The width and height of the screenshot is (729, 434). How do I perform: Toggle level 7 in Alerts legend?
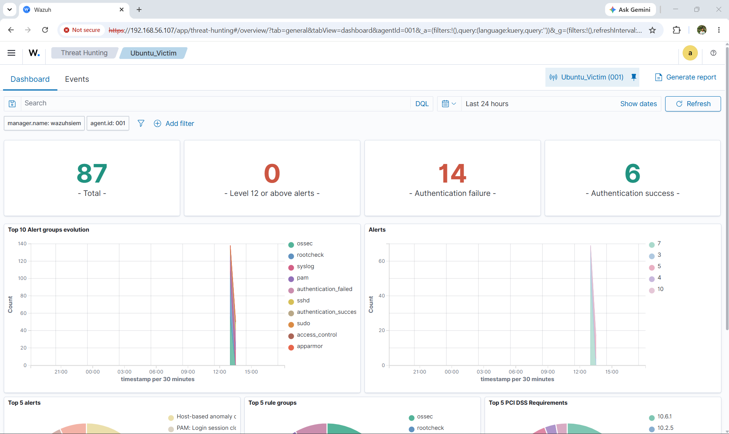coord(659,243)
